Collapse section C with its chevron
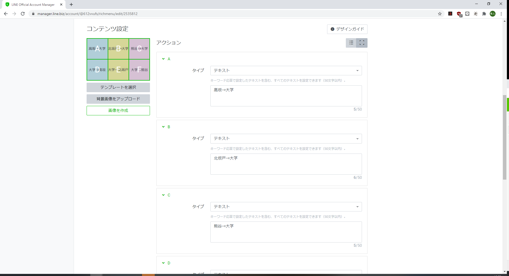The height and width of the screenshot is (276, 509). 163,195
